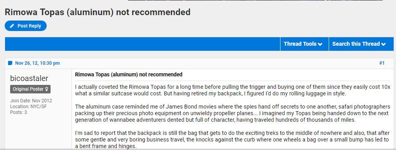Click the bold post title inside the post
The height and width of the screenshot is (150, 396).
coord(129,74)
